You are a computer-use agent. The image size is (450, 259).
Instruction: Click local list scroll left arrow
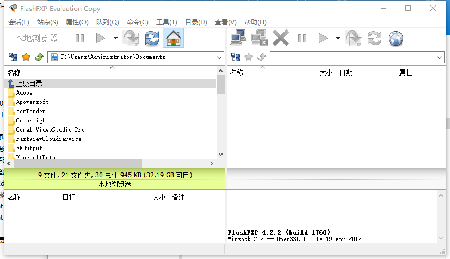9,163
